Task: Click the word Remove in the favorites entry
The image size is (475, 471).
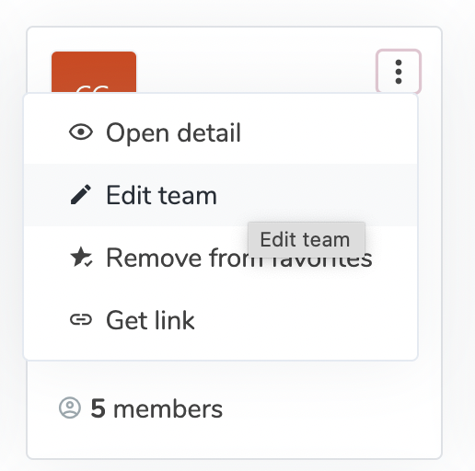Action: tap(154, 258)
